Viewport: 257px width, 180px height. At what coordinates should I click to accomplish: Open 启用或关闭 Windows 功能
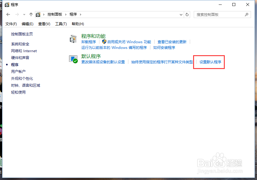click(129, 42)
